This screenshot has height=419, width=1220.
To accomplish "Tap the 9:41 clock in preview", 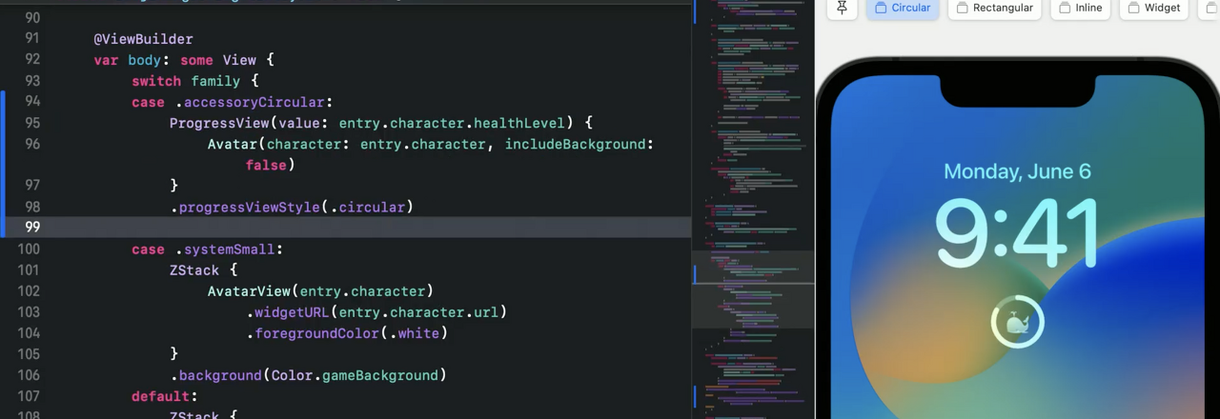I will tap(1017, 232).
